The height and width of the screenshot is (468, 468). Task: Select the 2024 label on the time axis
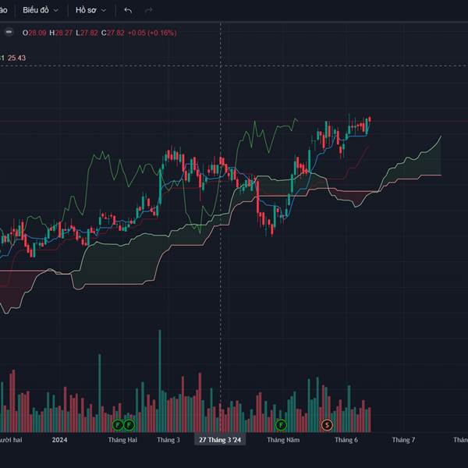pyautogui.click(x=60, y=440)
